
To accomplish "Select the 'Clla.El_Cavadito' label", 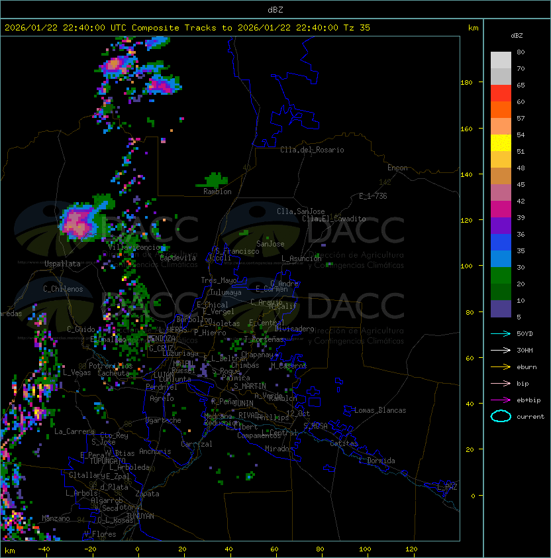I will click(x=334, y=219).
